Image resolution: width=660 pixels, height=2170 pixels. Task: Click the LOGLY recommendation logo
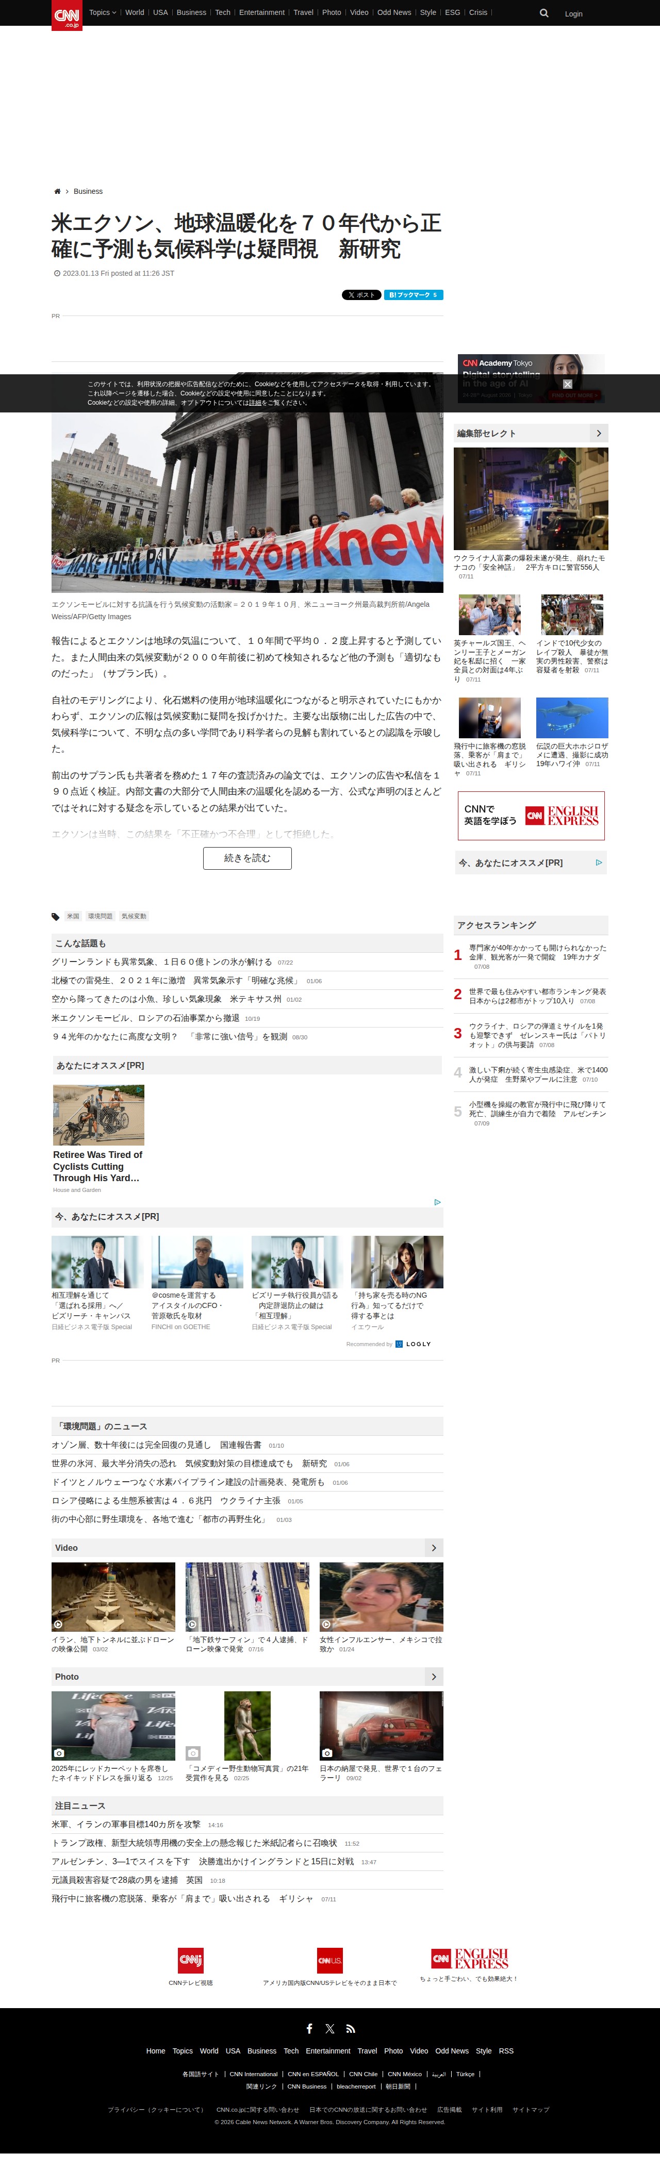(413, 1344)
